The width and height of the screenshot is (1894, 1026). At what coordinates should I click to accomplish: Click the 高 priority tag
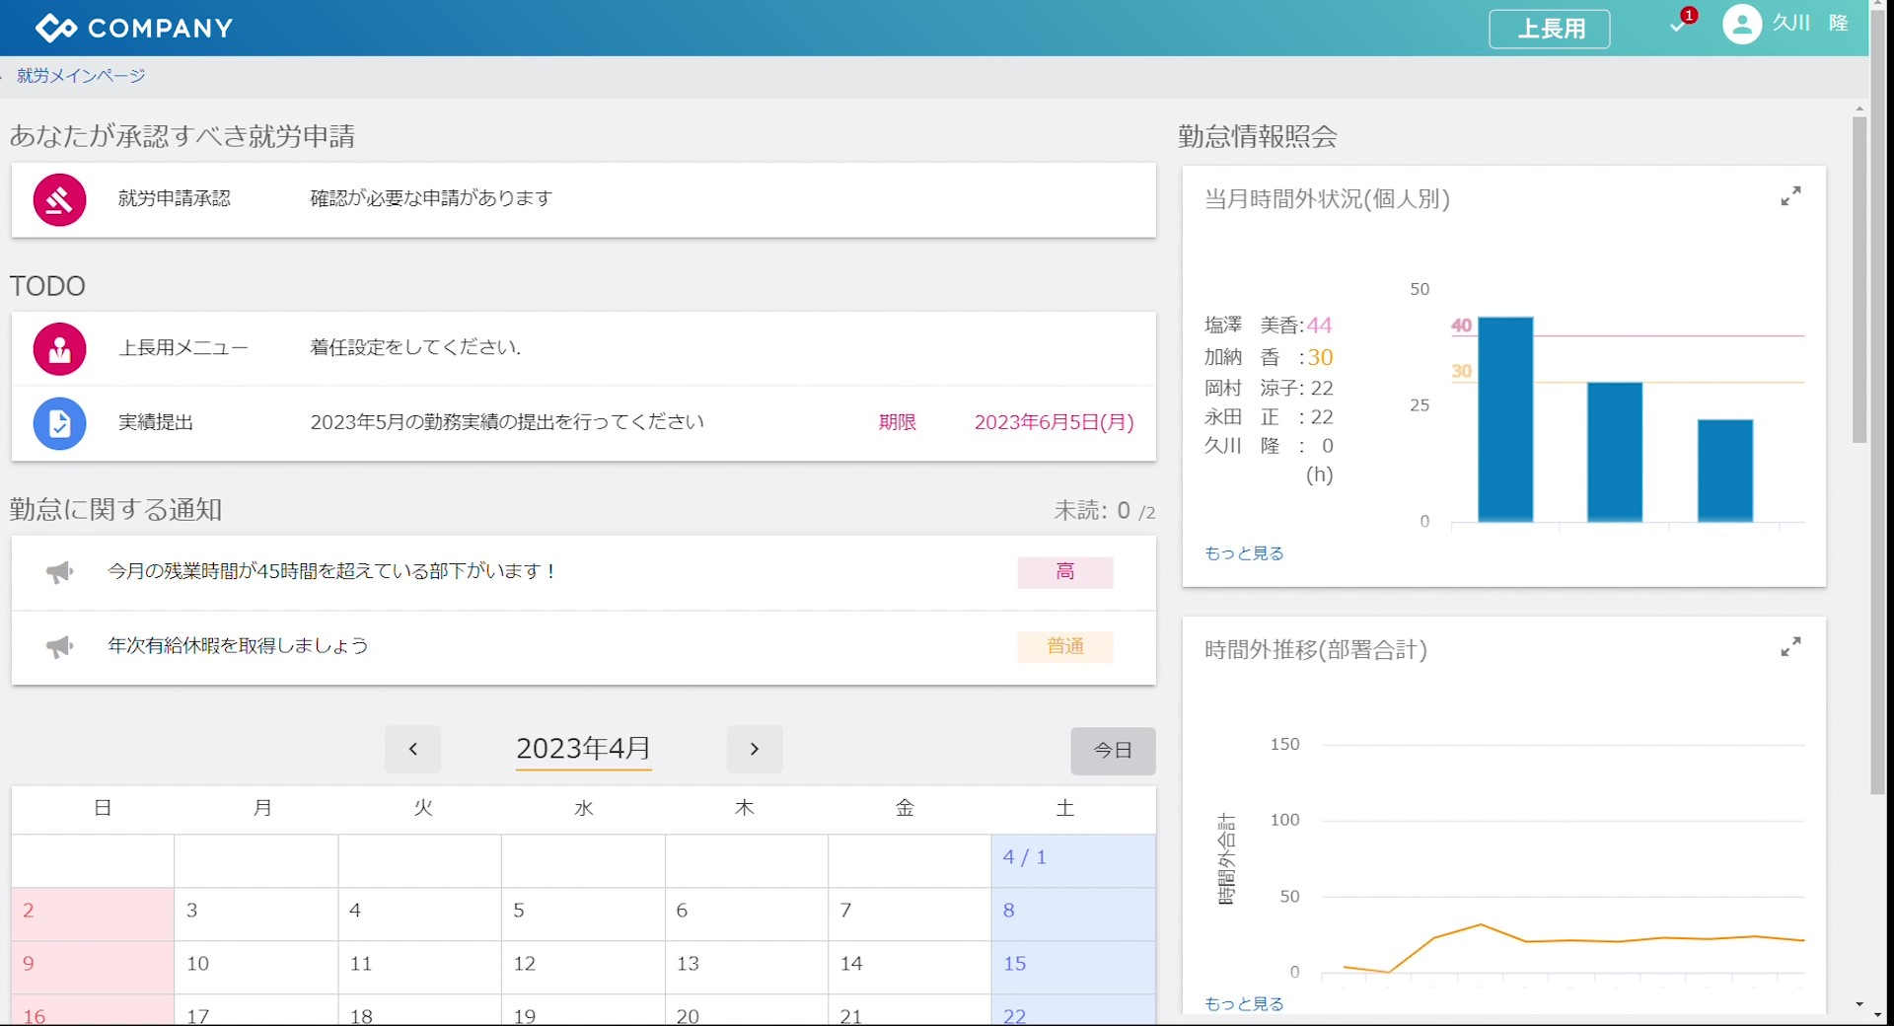(1065, 572)
